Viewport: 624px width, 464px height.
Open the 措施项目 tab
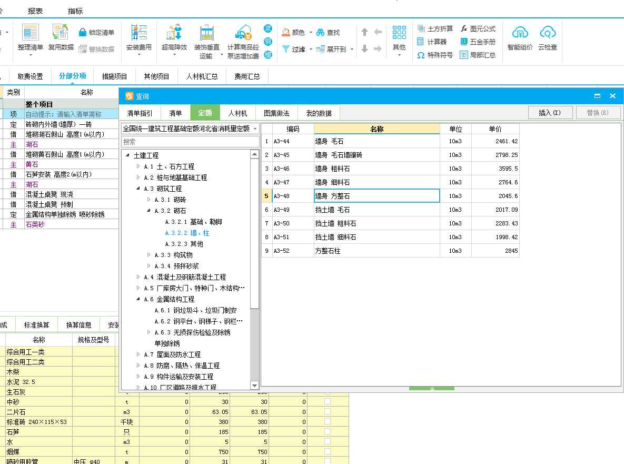(x=115, y=76)
